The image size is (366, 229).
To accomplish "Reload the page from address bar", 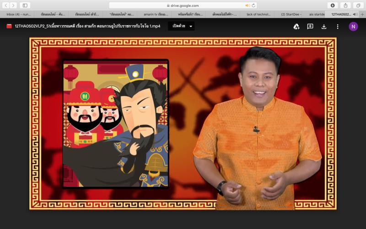I will [253, 5].
